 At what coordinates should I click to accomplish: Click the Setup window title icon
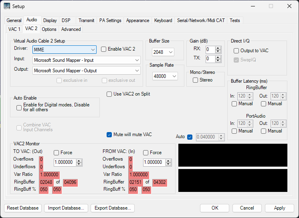(x=7, y=6)
